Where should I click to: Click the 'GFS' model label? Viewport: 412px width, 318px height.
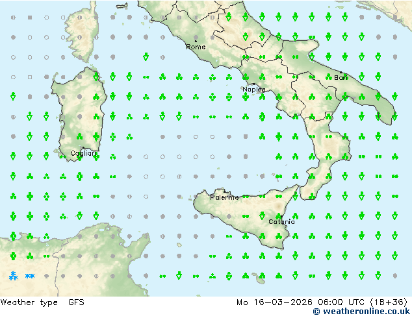(76, 302)
